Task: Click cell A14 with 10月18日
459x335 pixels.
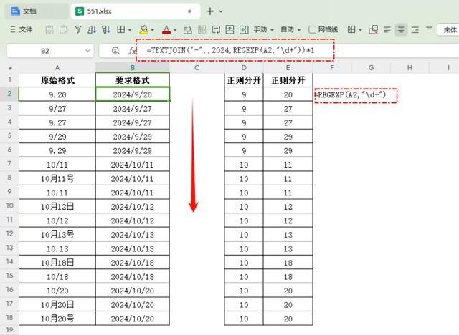Action: (x=57, y=263)
